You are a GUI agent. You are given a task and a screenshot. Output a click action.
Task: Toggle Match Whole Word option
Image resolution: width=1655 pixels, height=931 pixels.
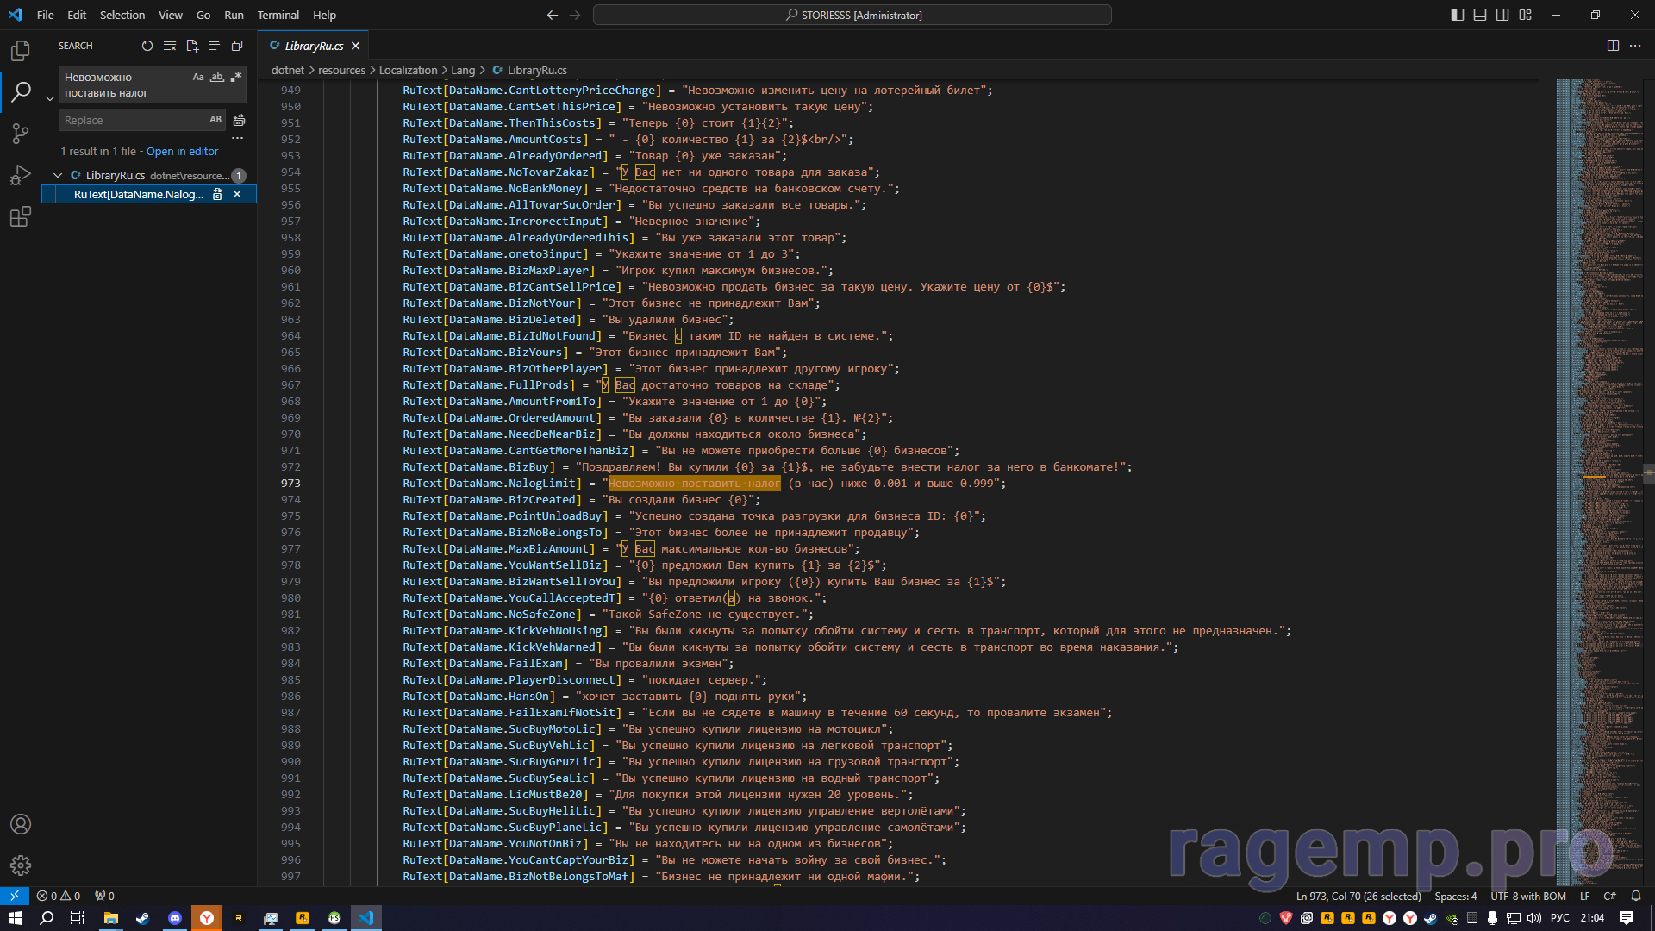[217, 77]
